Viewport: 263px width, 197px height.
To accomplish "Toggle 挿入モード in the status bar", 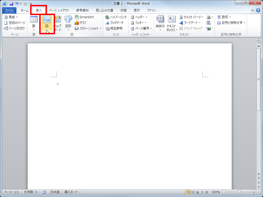I will coord(71,192).
